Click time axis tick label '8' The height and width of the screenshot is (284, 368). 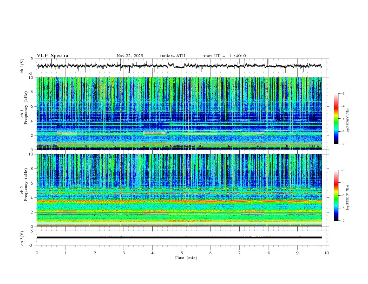tap(269, 253)
